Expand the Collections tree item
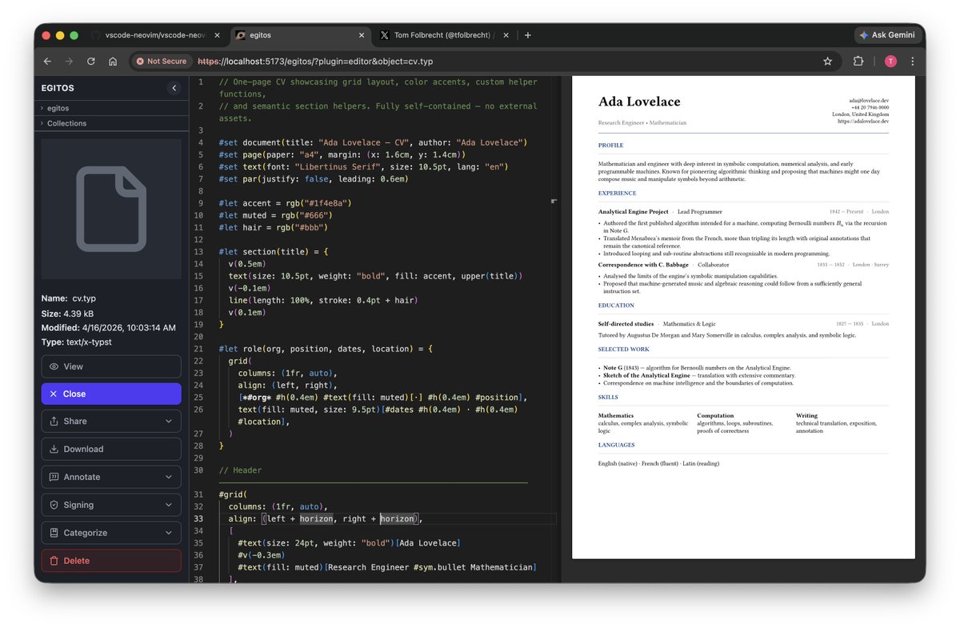This screenshot has width=960, height=628. 111,123
